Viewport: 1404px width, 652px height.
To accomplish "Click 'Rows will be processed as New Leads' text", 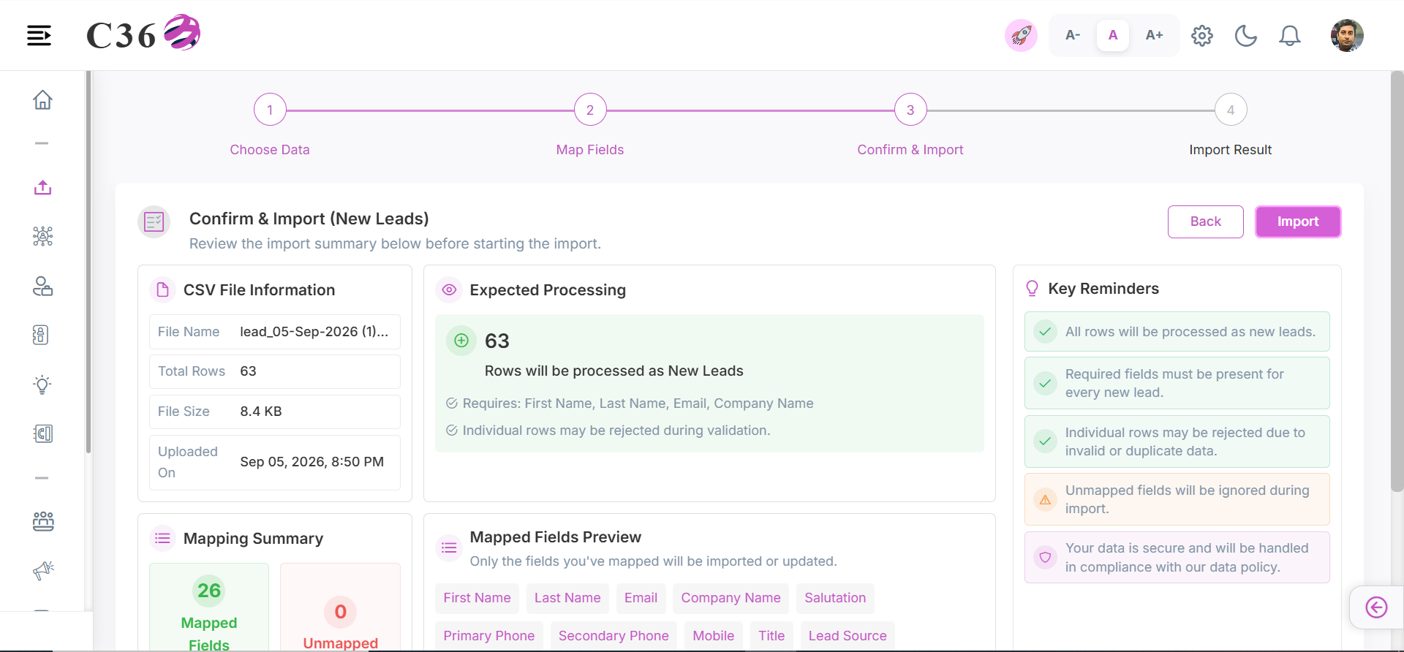I will pyautogui.click(x=614, y=371).
